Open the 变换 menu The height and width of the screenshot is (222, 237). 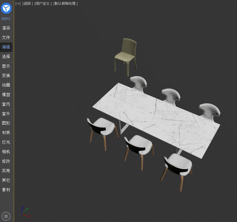[x=6, y=75]
